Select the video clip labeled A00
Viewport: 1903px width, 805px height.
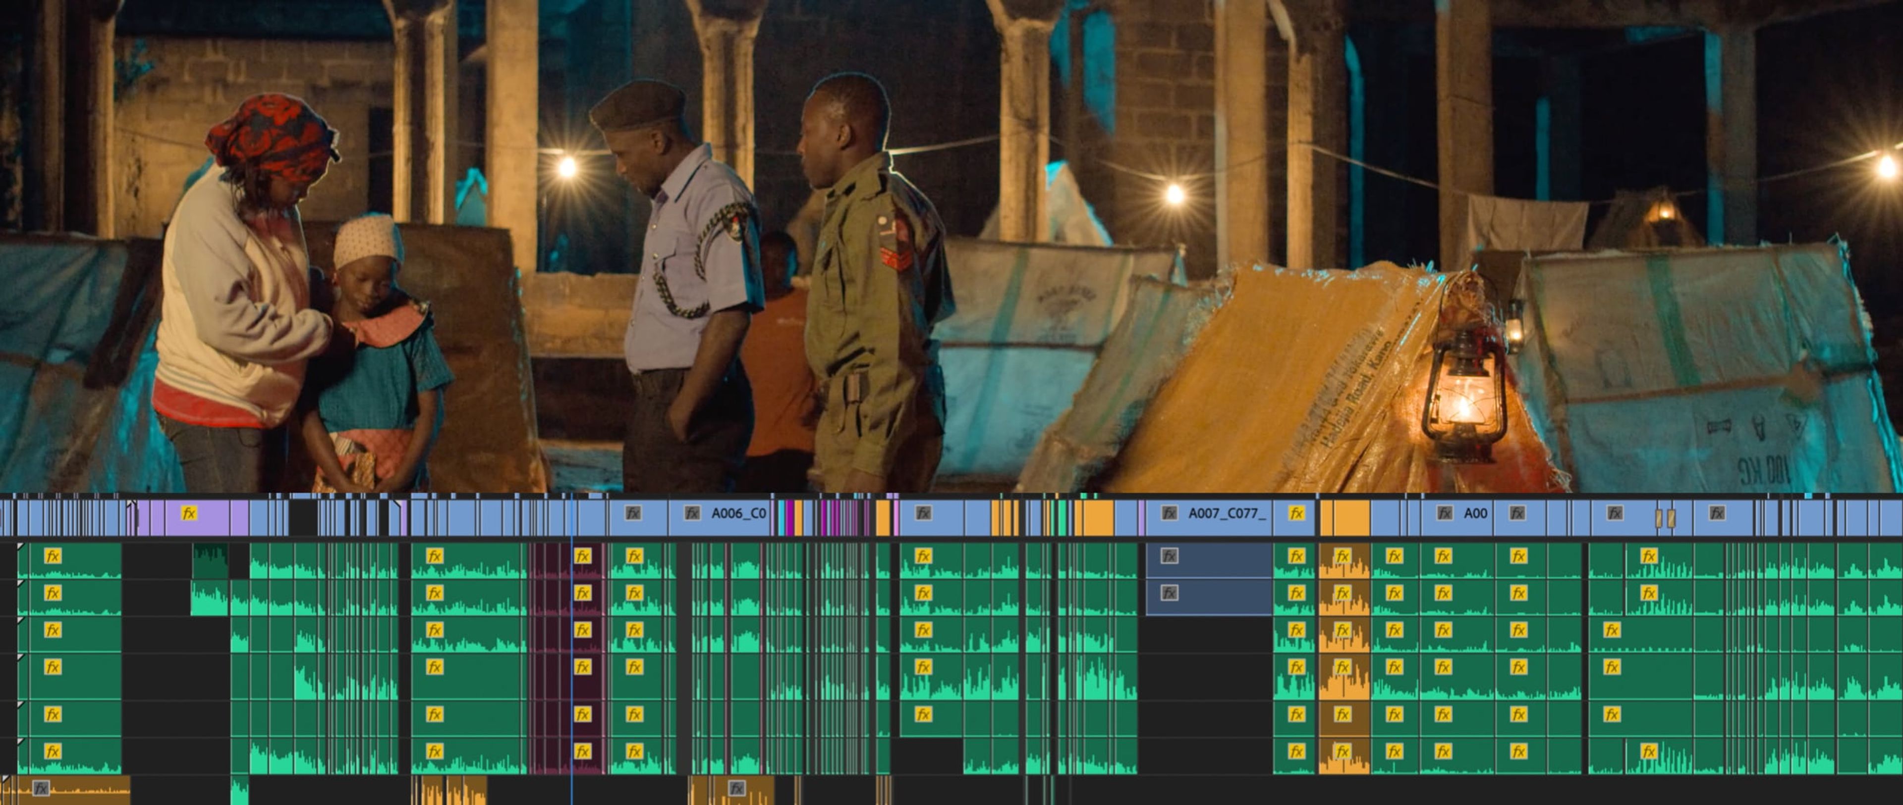point(1458,517)
